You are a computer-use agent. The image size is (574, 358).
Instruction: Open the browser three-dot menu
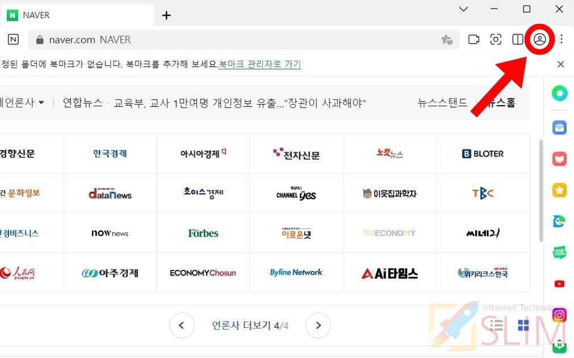[562, 39]
